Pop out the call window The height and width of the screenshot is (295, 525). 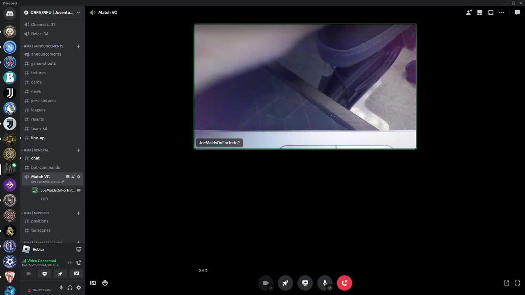pyautogui.click(x=506, y=283)
